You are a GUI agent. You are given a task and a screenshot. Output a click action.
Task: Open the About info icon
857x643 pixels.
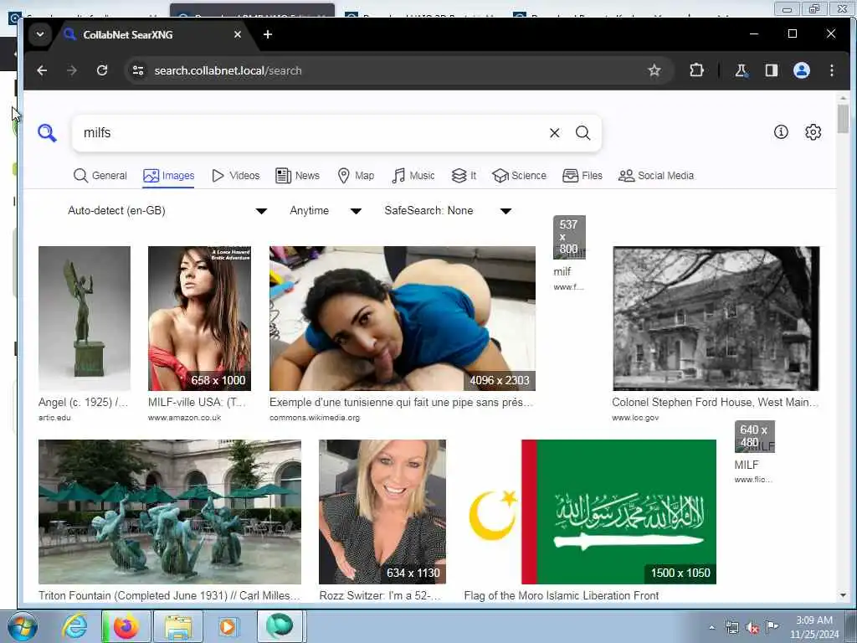[x=781, y=131]
